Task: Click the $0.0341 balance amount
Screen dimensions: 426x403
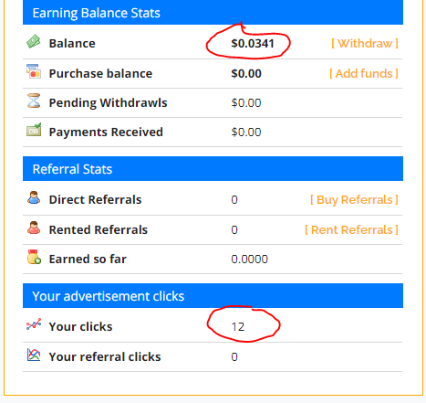Action: pyautogui.click(x=253, y=44)
